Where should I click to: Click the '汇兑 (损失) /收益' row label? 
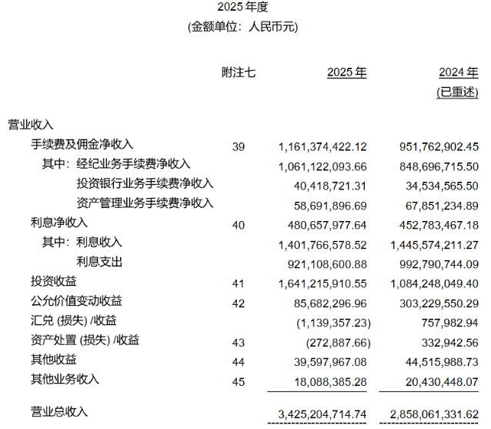[74, 320]
